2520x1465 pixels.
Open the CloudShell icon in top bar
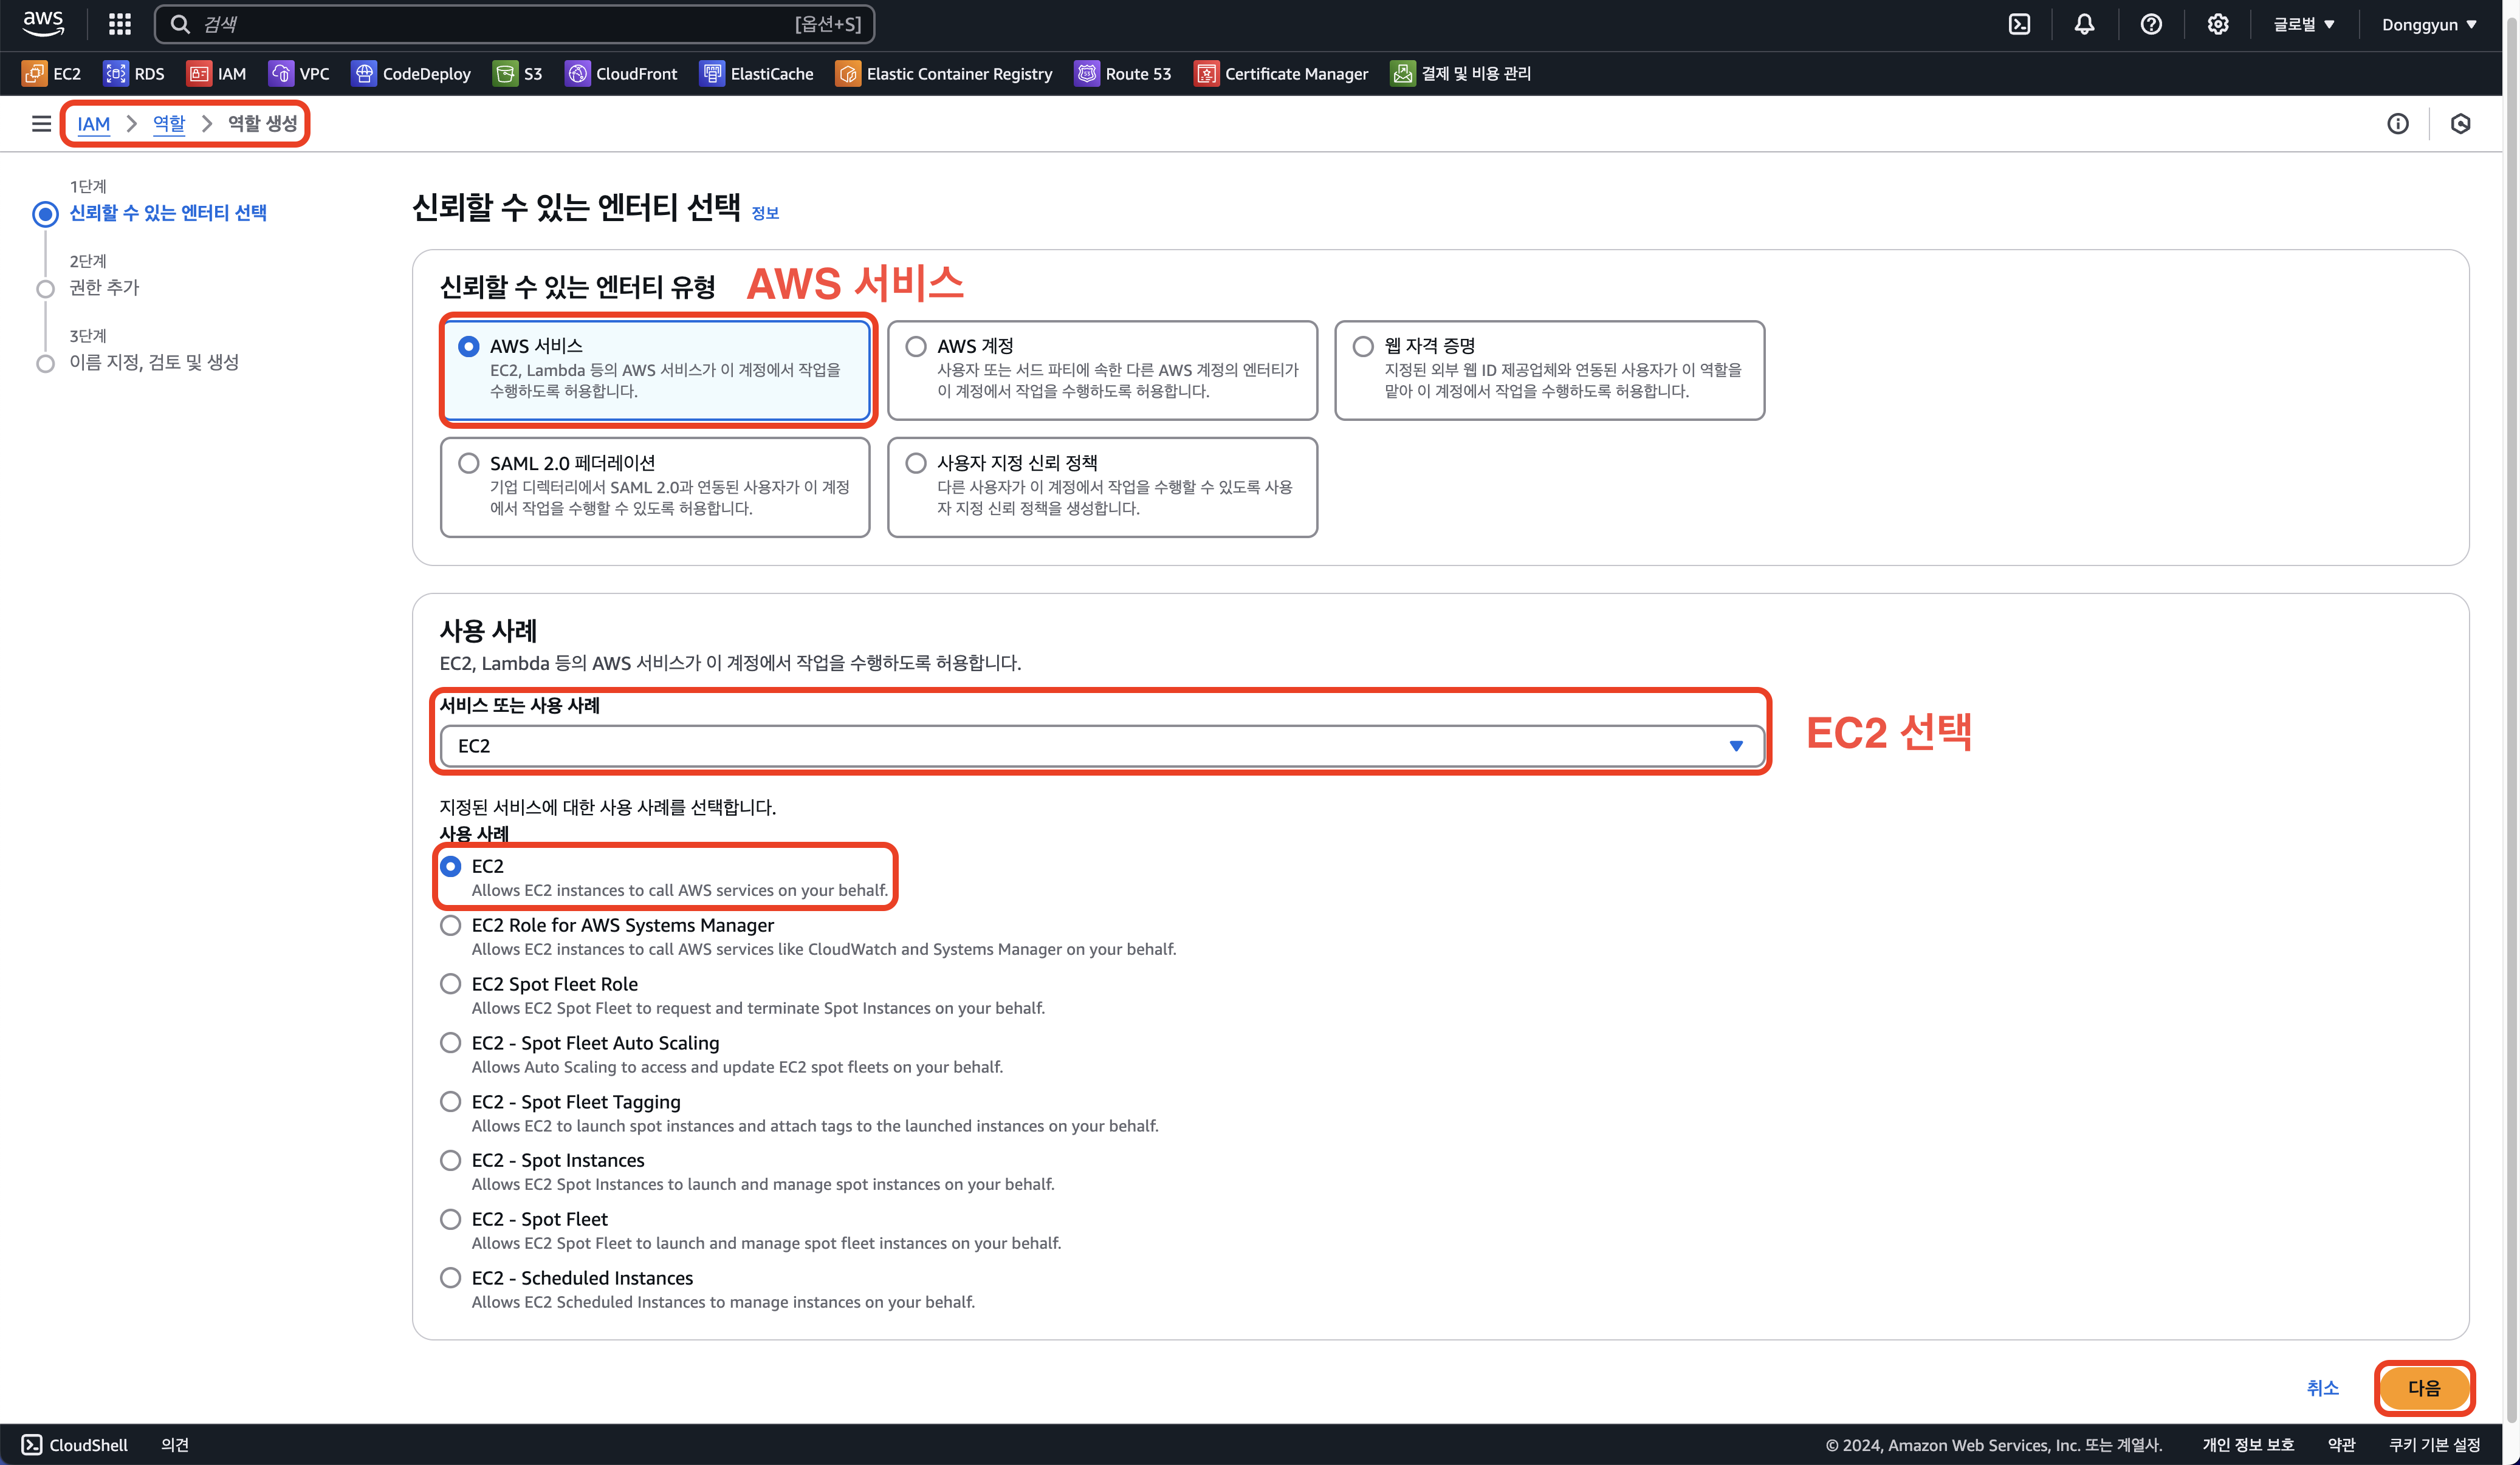tap(2019, 24)
